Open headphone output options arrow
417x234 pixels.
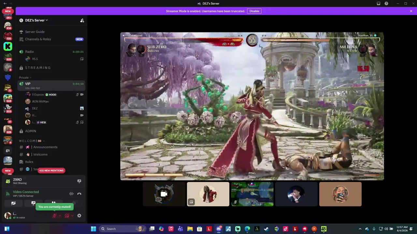tap(72, 215)
